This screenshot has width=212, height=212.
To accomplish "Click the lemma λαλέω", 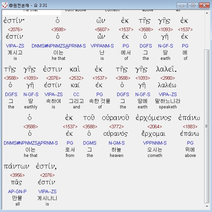I will coord(167,85).
